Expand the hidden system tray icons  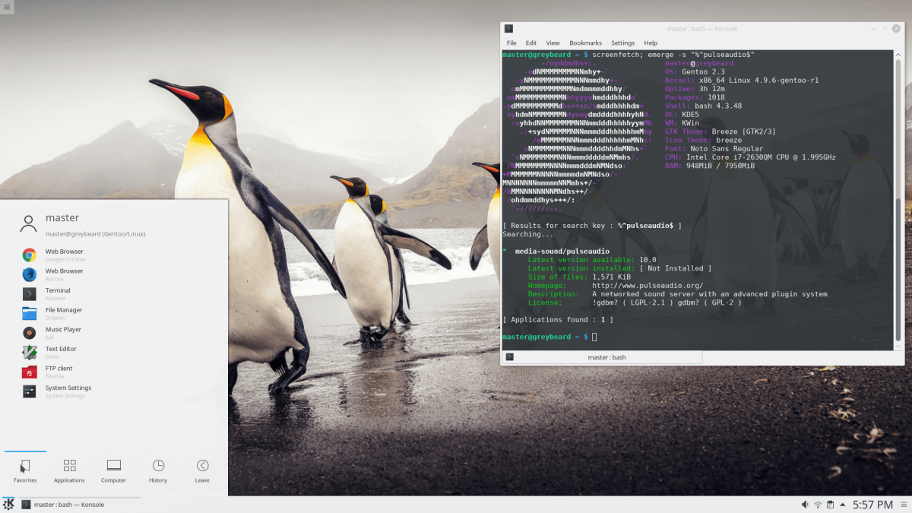pyautogui.click(x=842, y=504)
